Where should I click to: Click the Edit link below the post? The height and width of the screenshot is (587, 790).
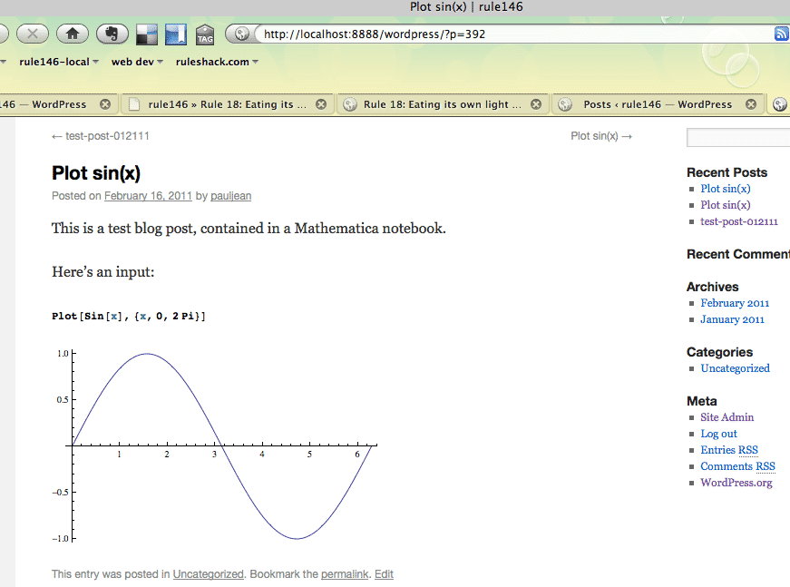coord(384,574)
